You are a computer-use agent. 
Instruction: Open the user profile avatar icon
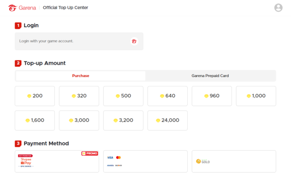coord(278,8)
